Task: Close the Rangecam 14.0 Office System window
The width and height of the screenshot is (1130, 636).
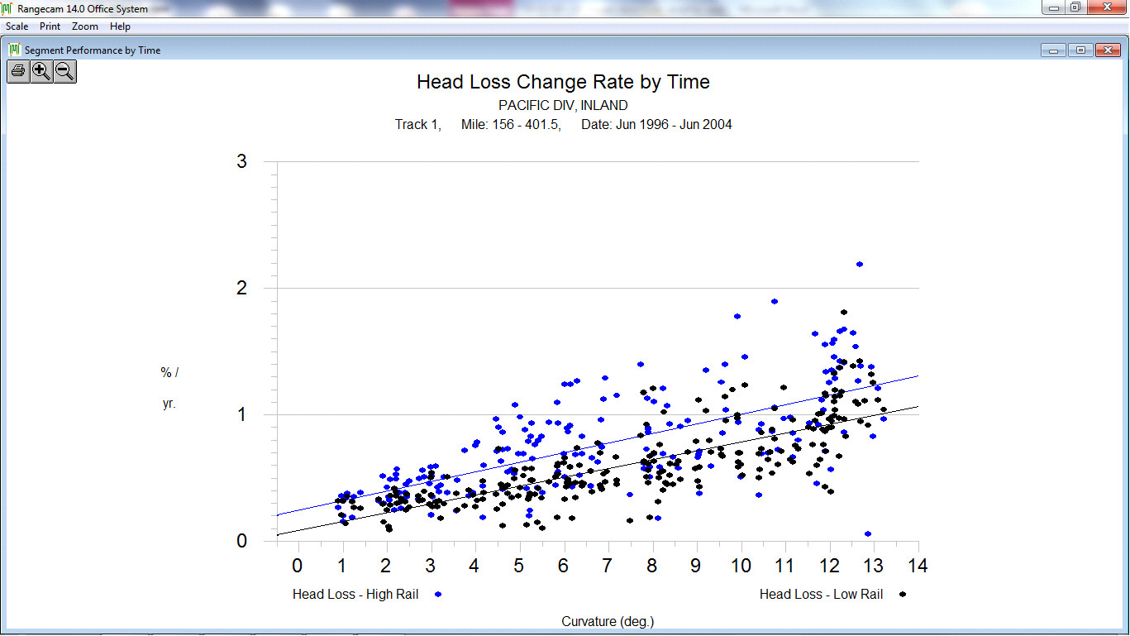Action: (x=1107, y=7)
